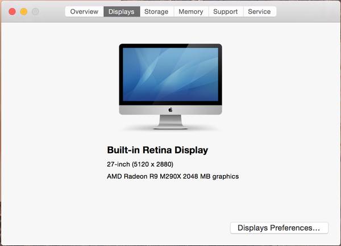Click the 27-inch (5120 x 2880) text

140,164
